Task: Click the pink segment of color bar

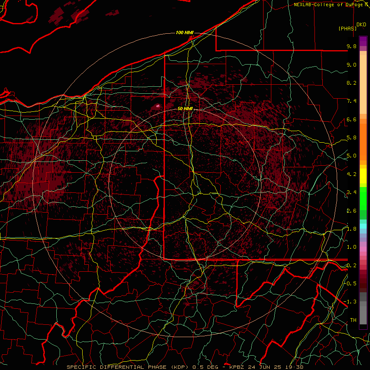Action: click(363, 249)
